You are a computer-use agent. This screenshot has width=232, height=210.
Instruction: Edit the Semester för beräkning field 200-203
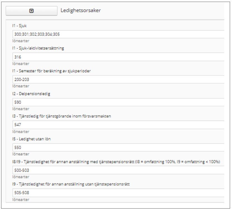118,79
